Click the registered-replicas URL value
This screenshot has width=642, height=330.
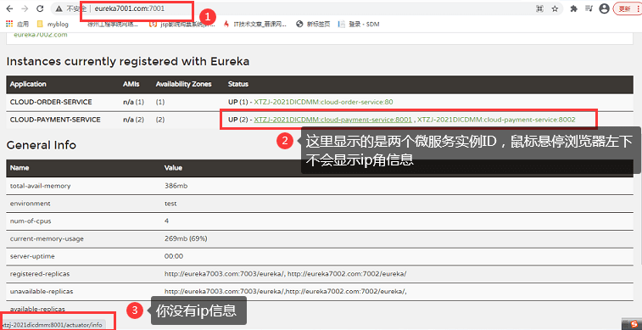point(285,273)
